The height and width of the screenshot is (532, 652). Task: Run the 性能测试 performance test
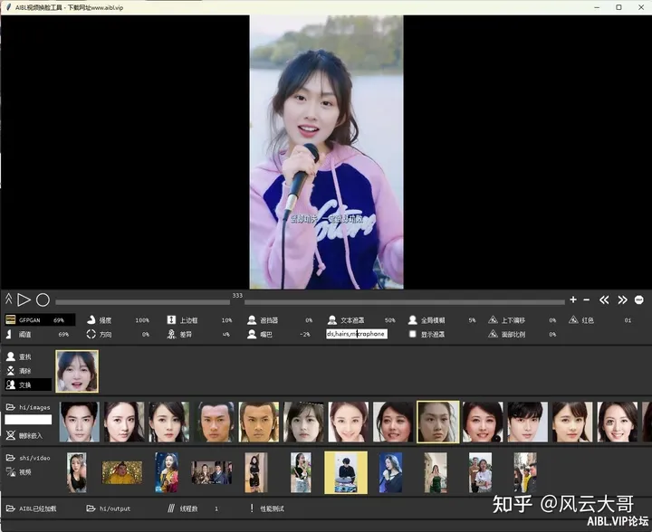[x=267, y=508]
